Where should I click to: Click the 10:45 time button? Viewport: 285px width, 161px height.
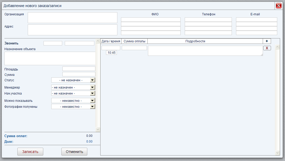pyautogui.click(x=111, y=53)
